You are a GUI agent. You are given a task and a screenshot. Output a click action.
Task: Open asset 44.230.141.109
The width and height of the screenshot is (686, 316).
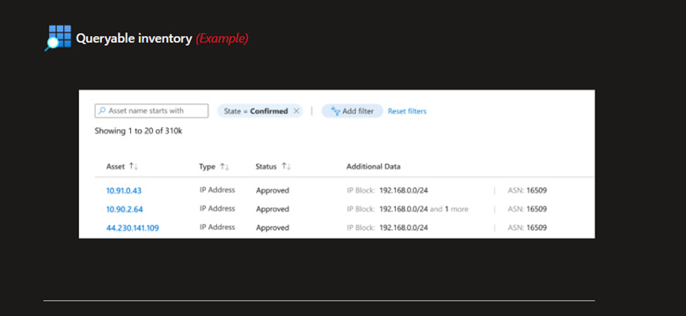point(133,228)
